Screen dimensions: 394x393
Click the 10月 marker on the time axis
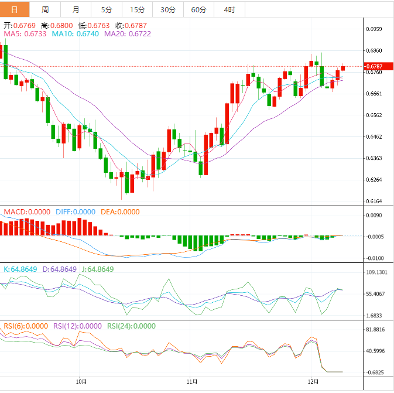81,382
